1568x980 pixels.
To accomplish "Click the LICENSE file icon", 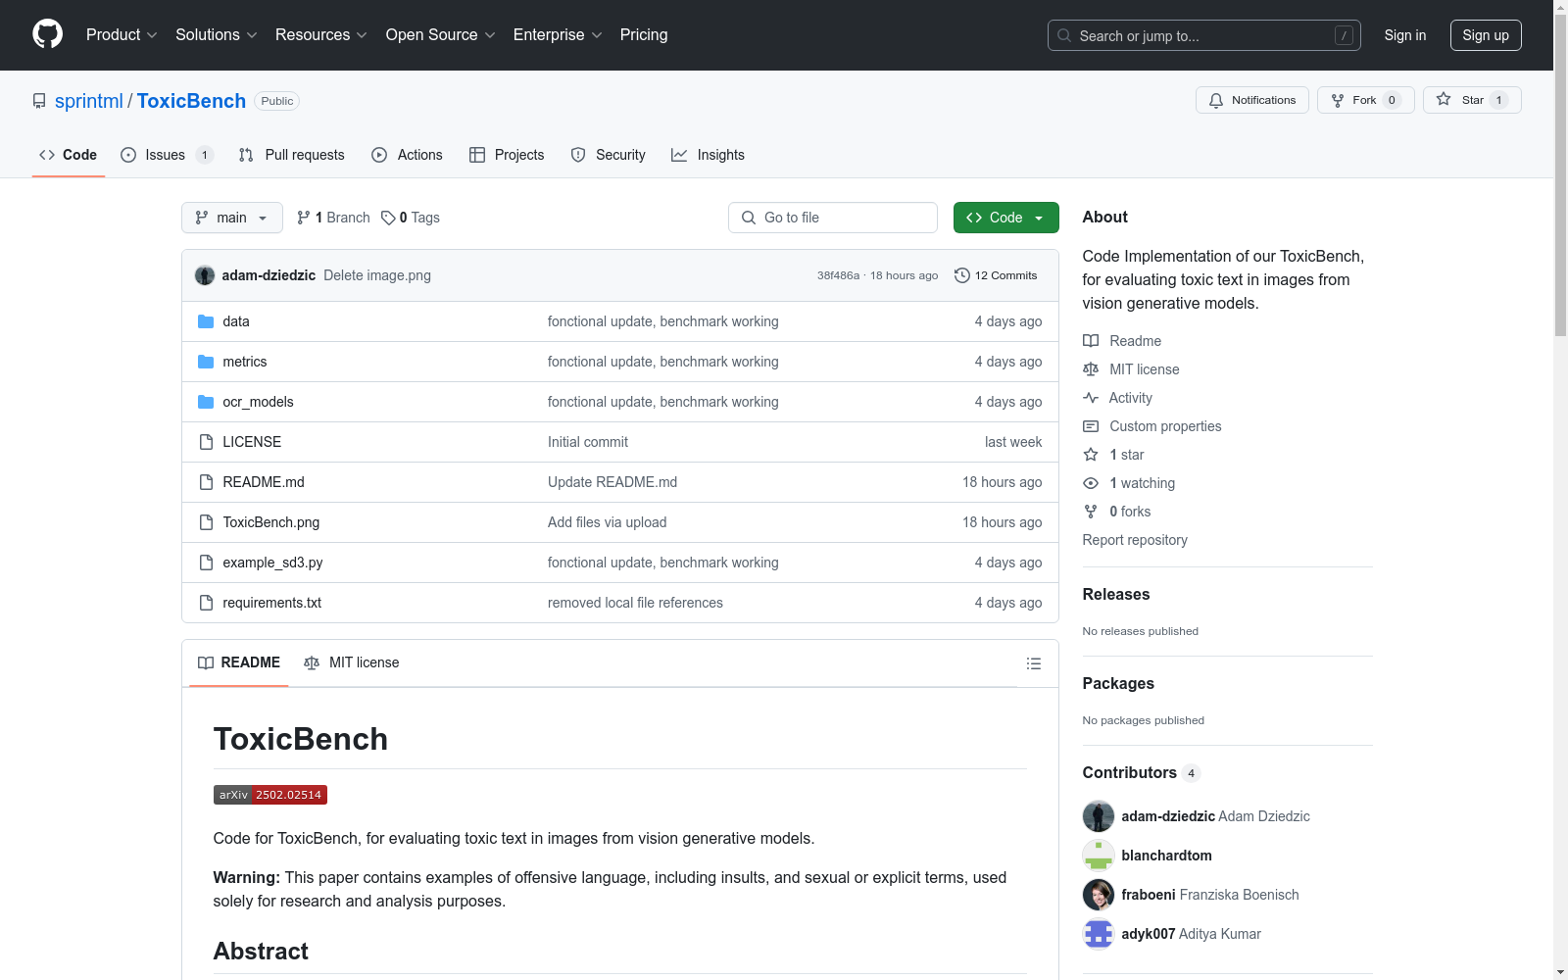I will point(206,442).
